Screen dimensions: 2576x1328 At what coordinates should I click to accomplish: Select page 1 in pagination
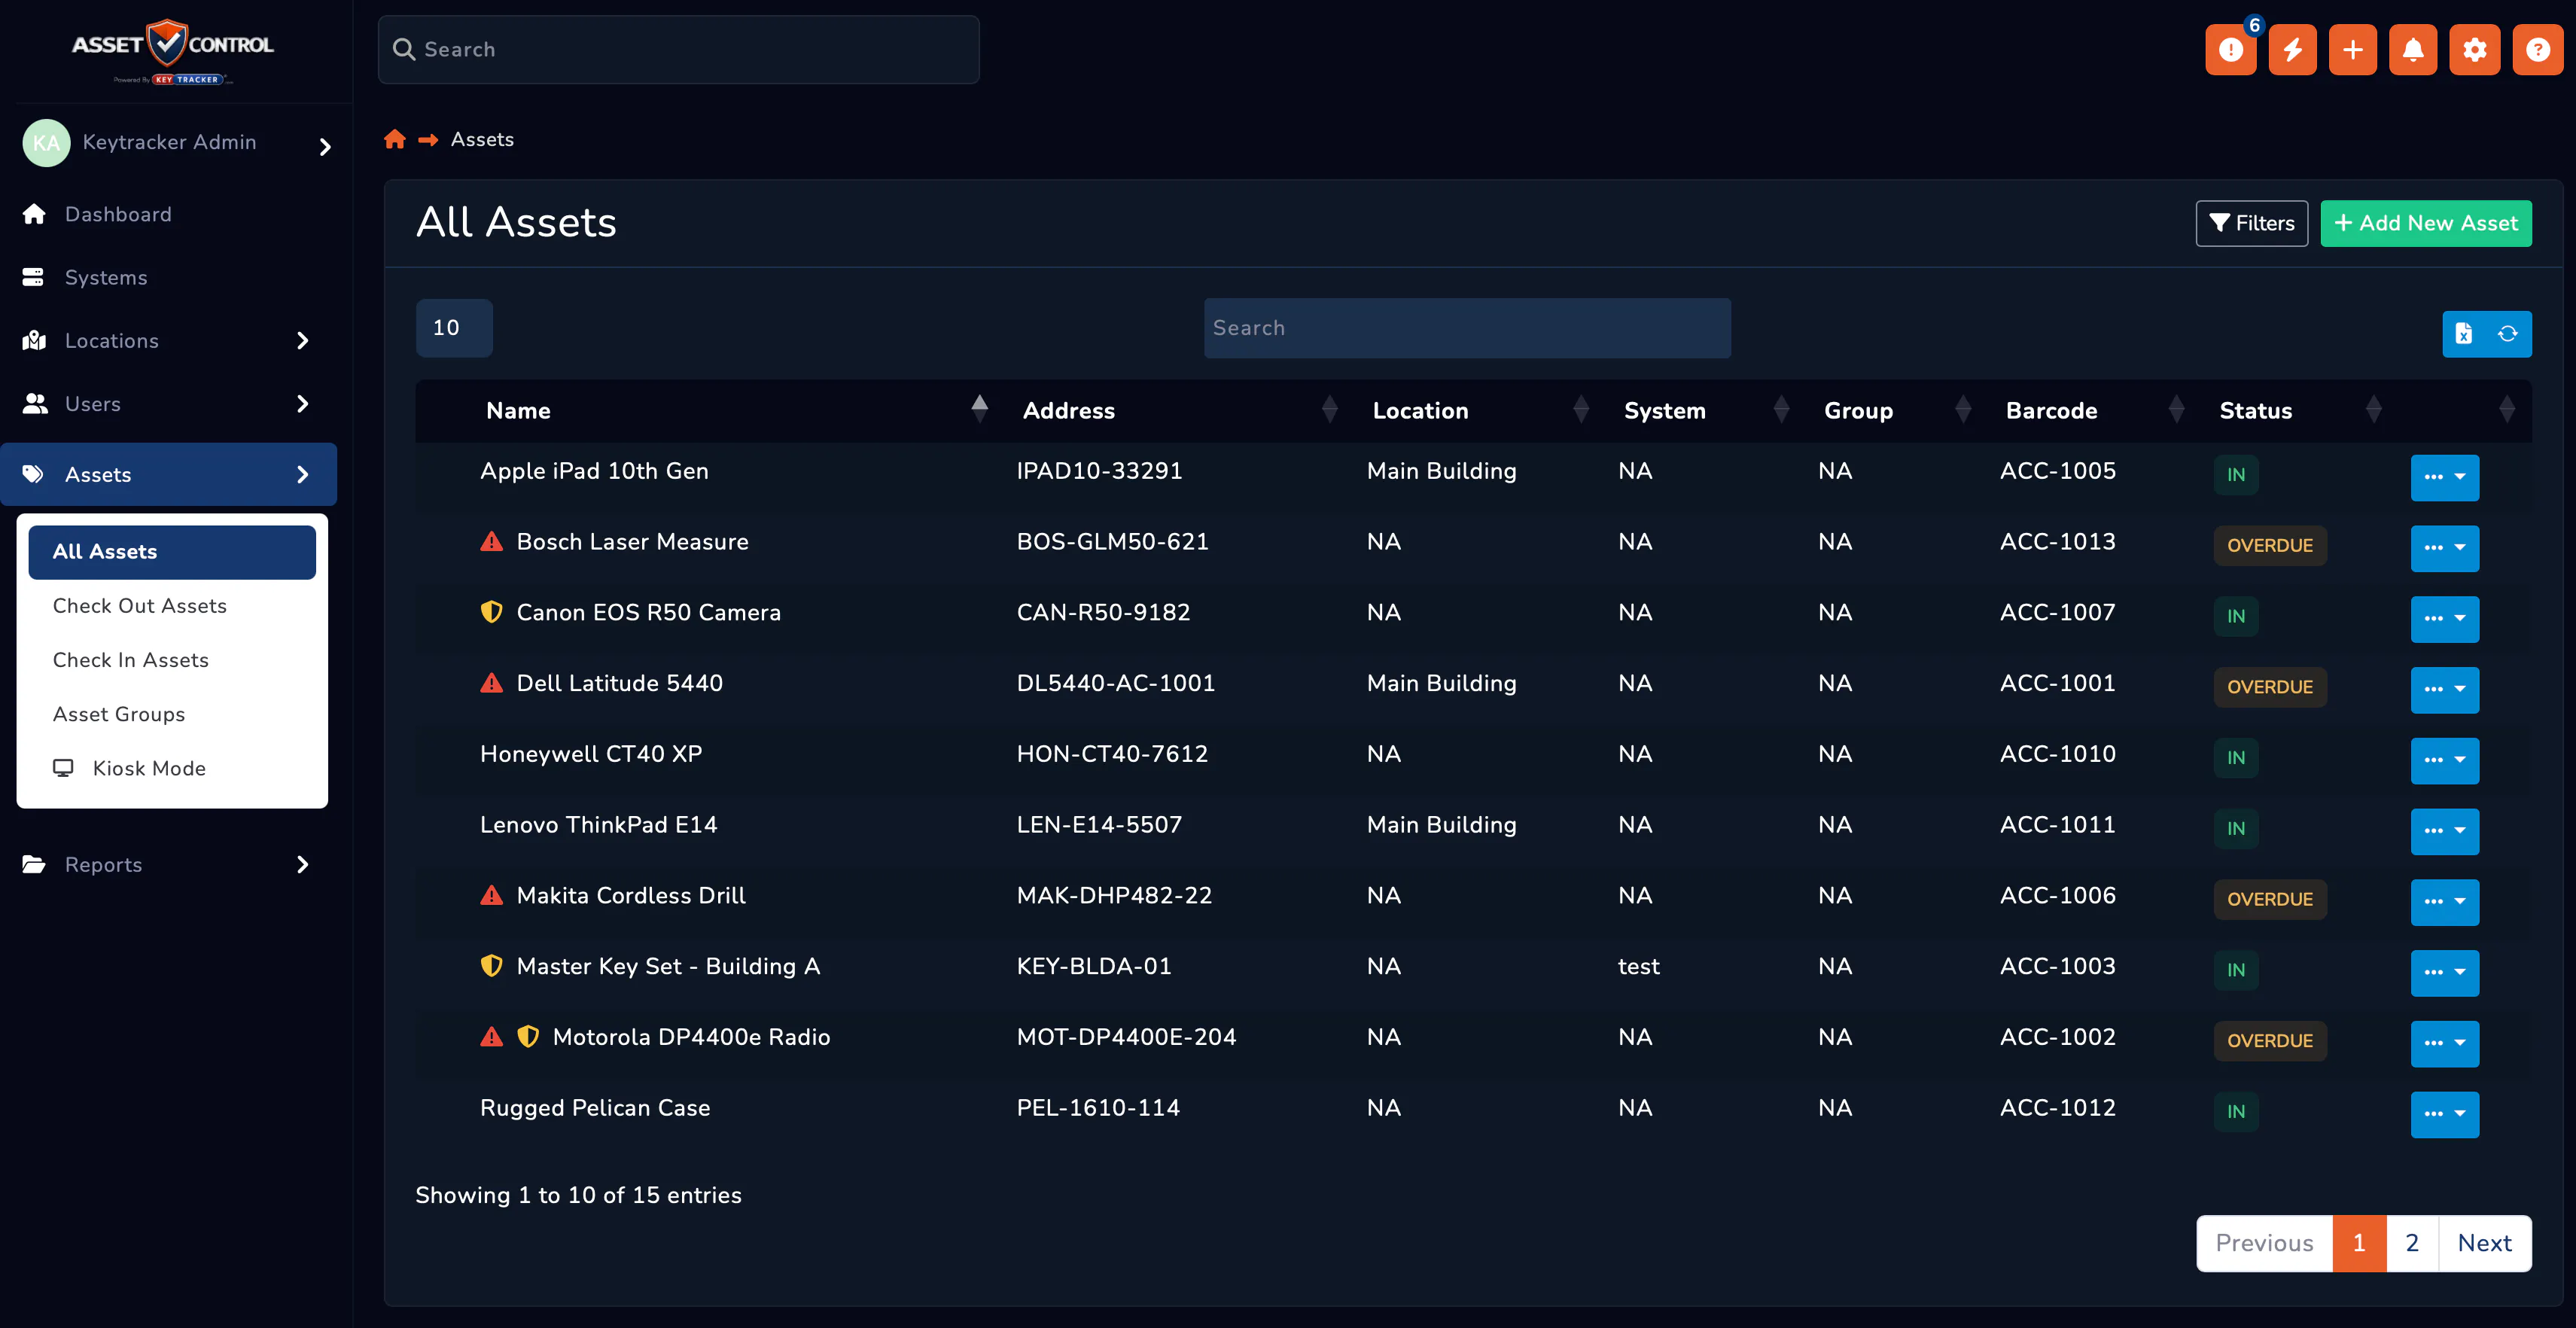(x=2359, y=1243)
